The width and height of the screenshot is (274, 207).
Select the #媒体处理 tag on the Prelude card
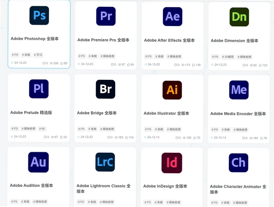click(x=28, y=129)
